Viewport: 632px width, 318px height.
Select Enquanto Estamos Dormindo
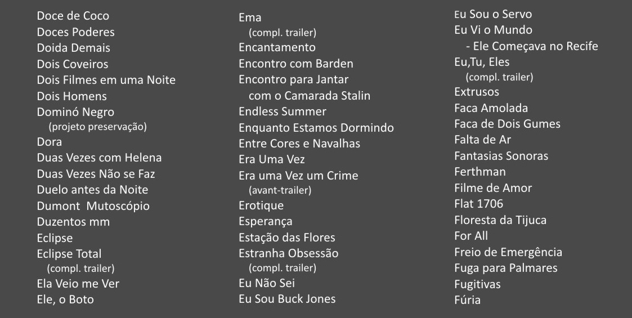tap(316, 128)
